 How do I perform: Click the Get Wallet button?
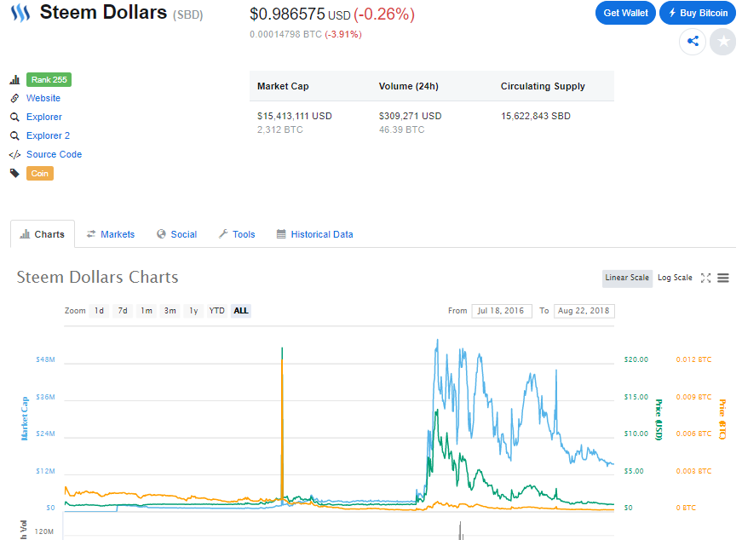pos(625,13)
